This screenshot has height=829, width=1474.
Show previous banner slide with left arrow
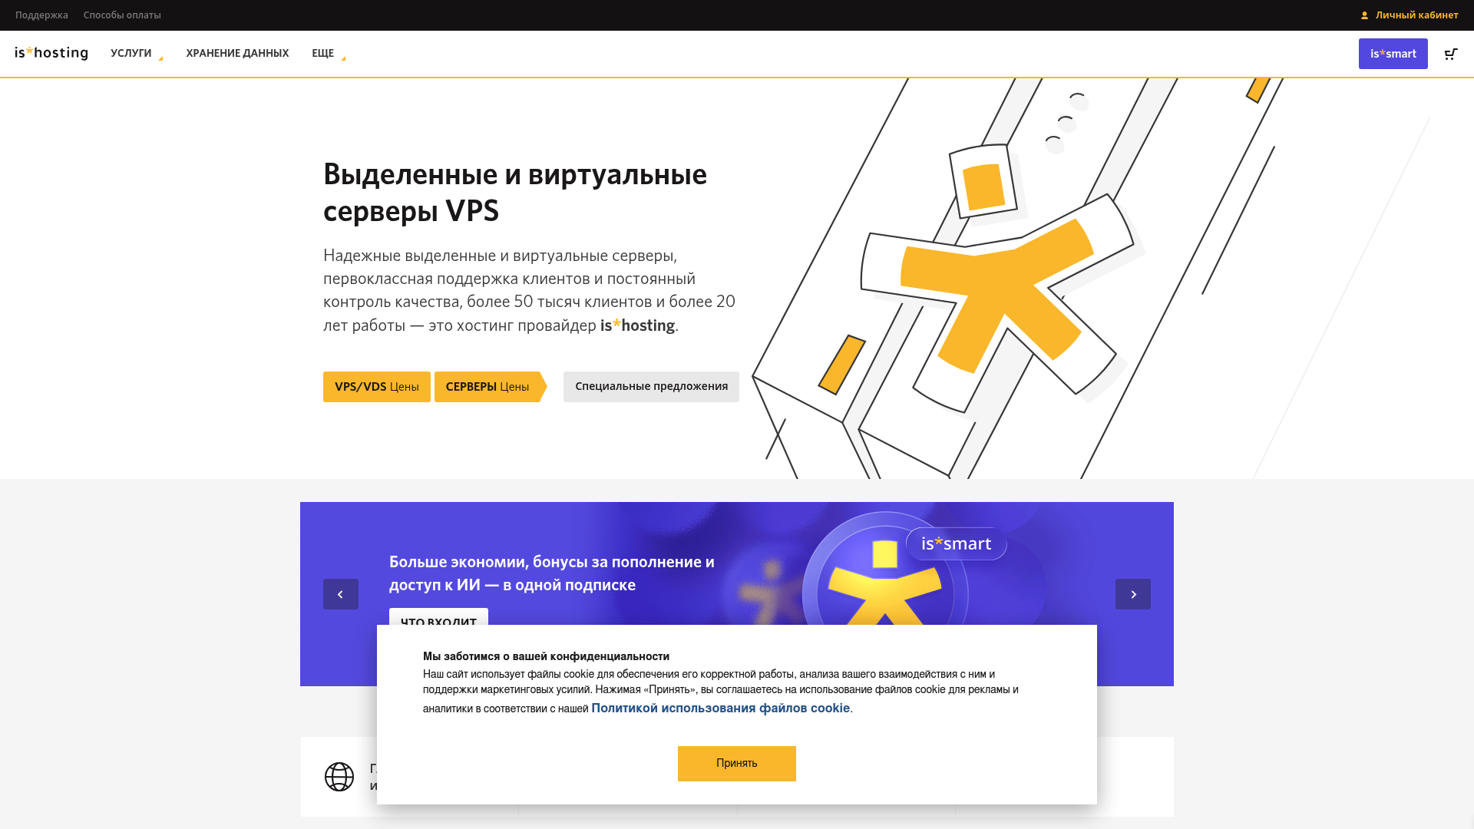click(341, 594)
